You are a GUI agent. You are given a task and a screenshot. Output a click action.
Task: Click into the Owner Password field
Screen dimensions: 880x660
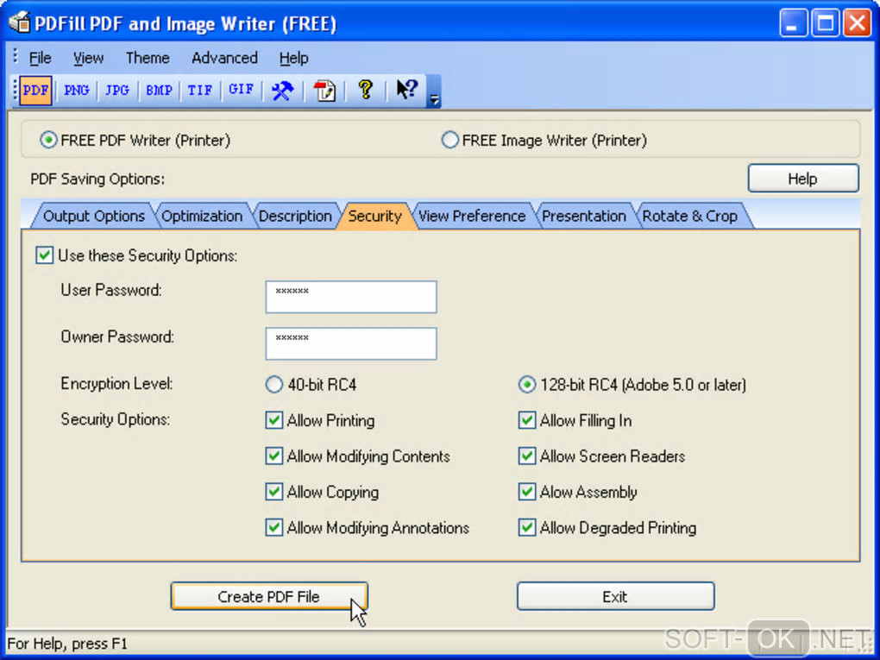351,343
